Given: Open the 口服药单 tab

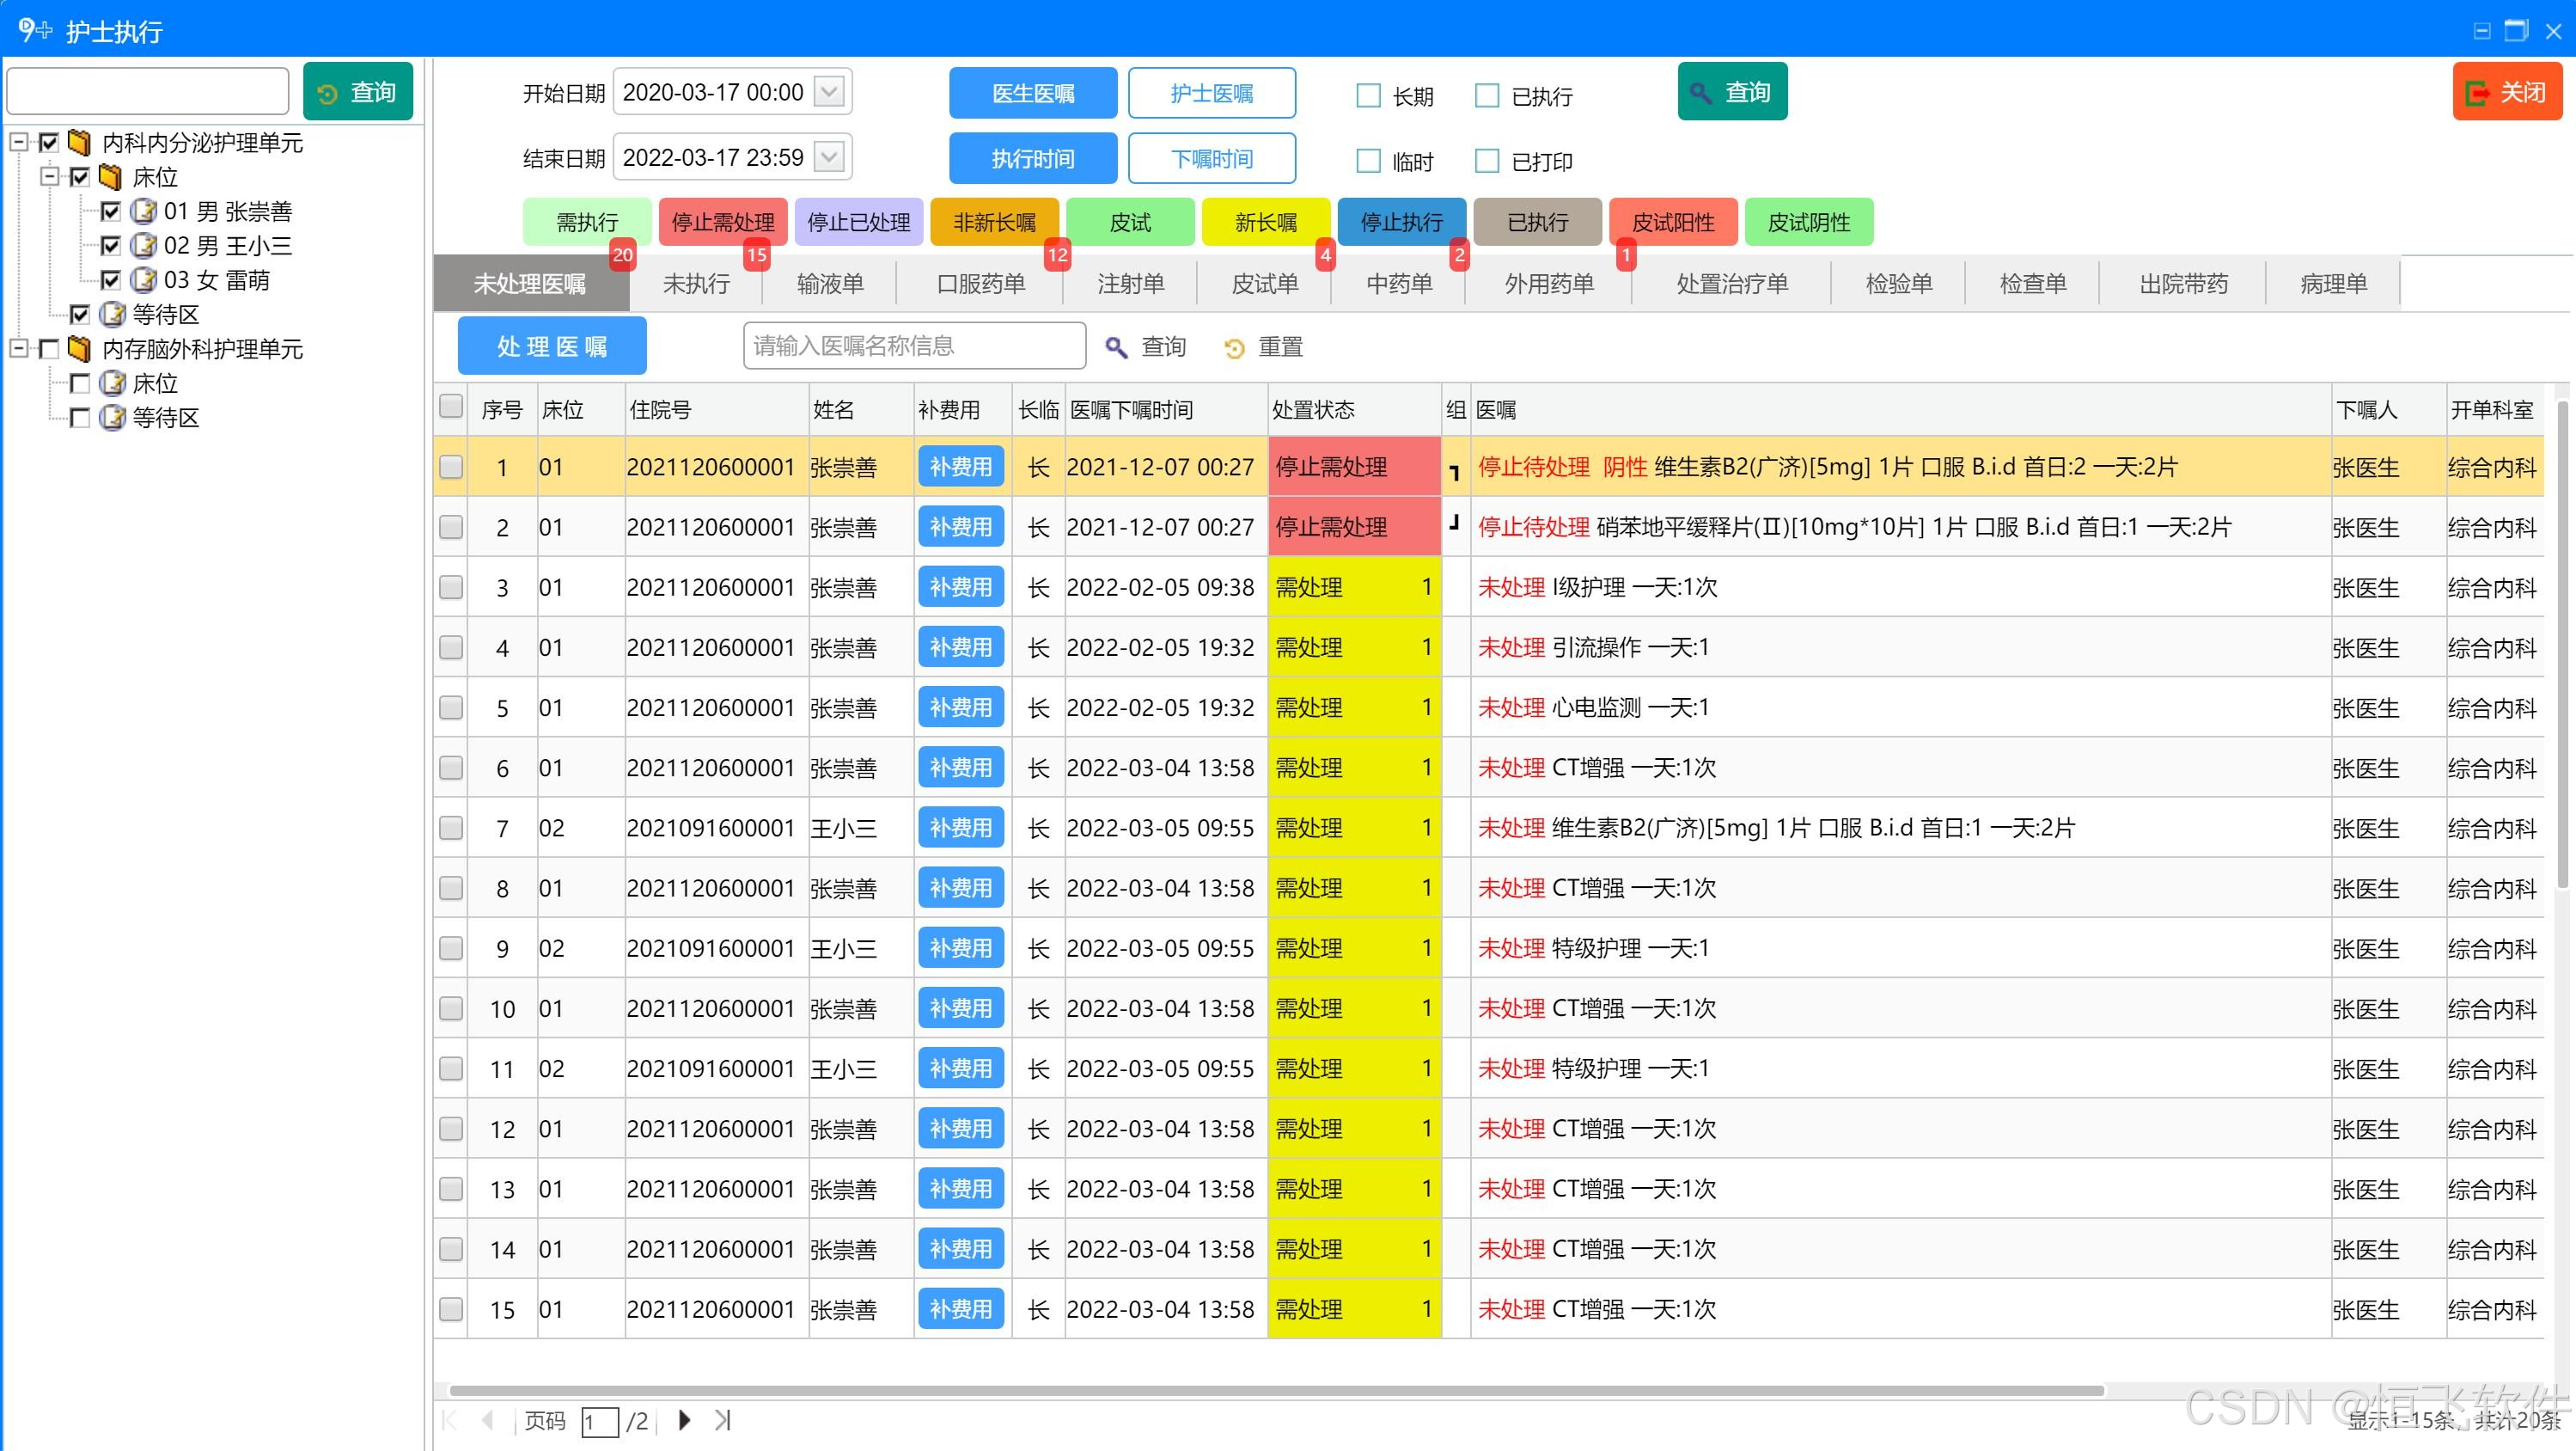Looking at the screenshot, I should click(x=980, y=285).
